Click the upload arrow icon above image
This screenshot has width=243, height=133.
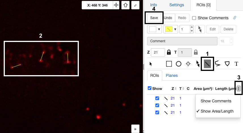coord(125,5)
